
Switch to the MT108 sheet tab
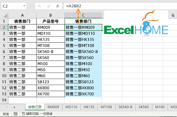106,107
